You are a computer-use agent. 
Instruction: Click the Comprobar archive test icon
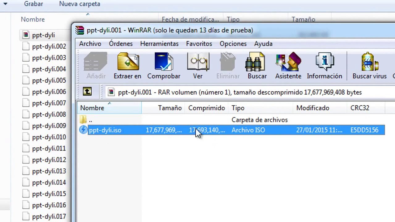coord(164,66)
